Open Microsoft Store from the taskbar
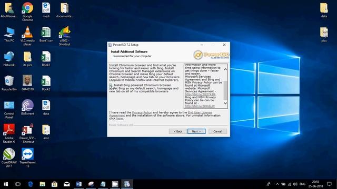The width and height of the screenshot is (337, 189). pyautogui.click(x=54, y=184)
